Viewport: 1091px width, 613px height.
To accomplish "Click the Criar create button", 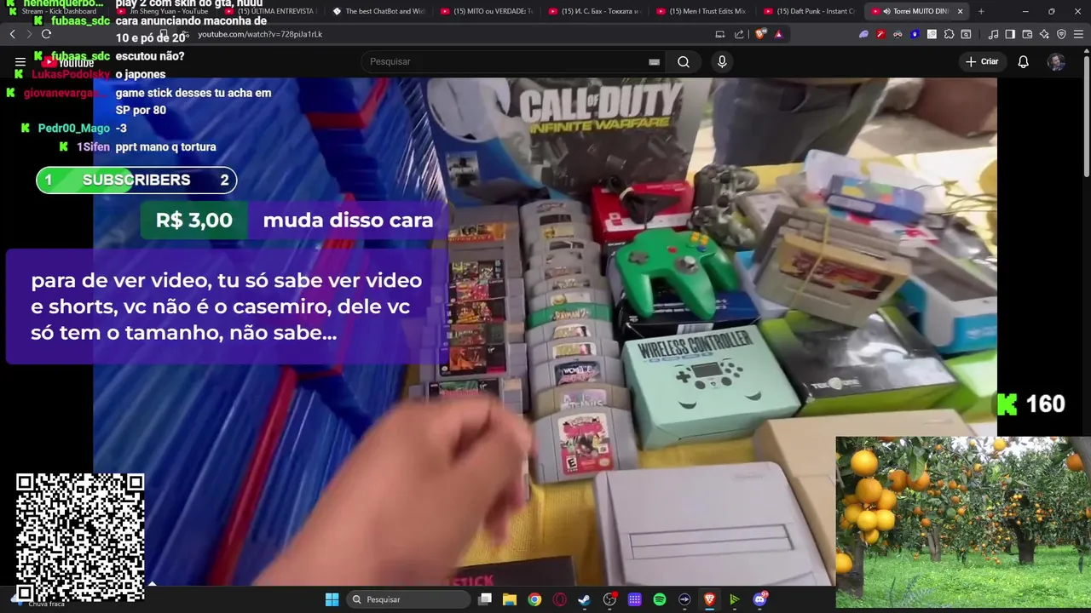I will (982, 61).
